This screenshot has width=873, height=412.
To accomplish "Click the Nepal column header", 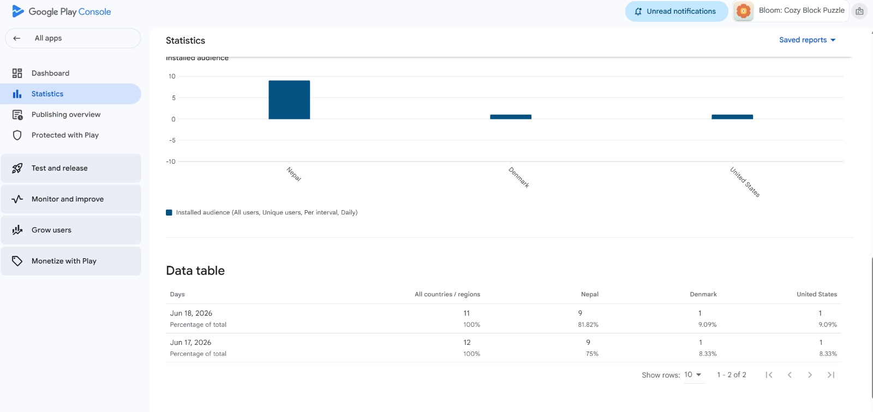I will (x=590, y=294).
